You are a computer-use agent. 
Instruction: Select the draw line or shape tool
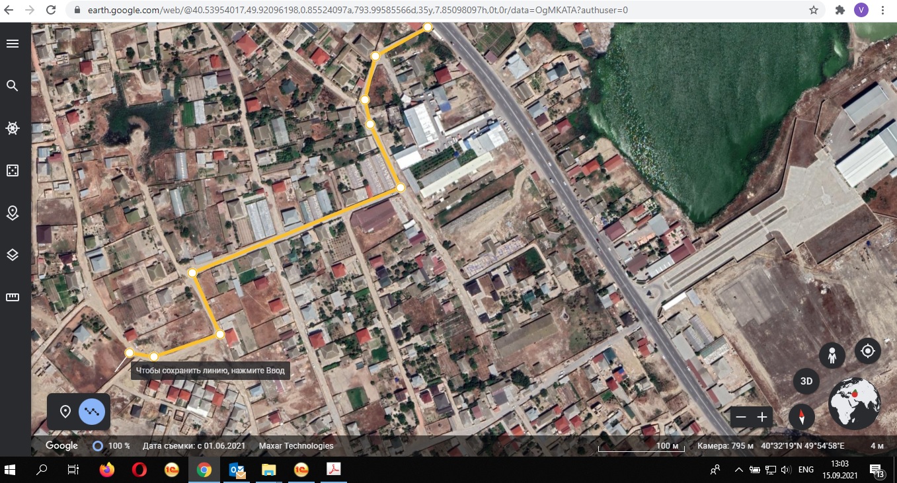click(92, 412)
